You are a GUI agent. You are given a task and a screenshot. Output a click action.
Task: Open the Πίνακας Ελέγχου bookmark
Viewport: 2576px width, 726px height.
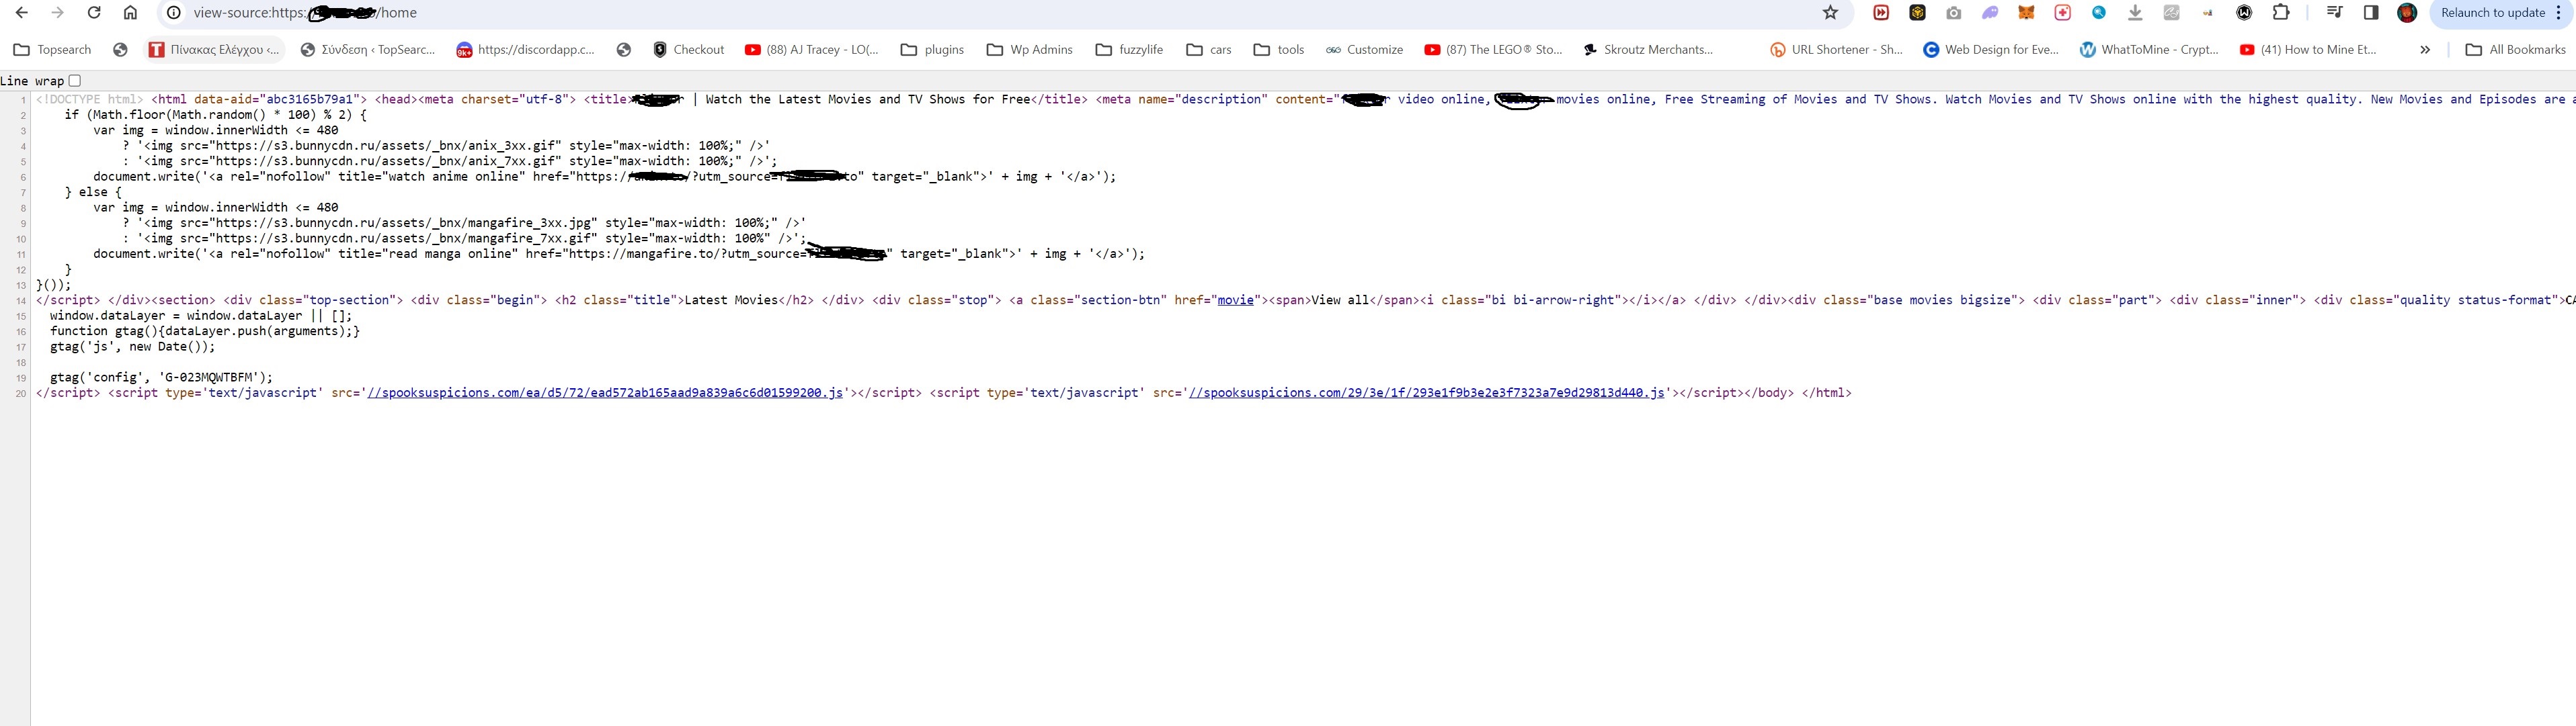[214, 50]
